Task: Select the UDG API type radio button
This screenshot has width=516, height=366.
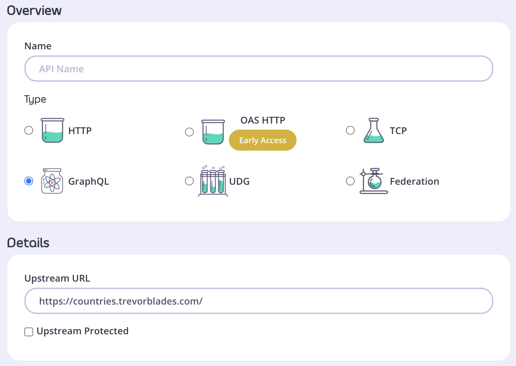Action: click(189, 181)
